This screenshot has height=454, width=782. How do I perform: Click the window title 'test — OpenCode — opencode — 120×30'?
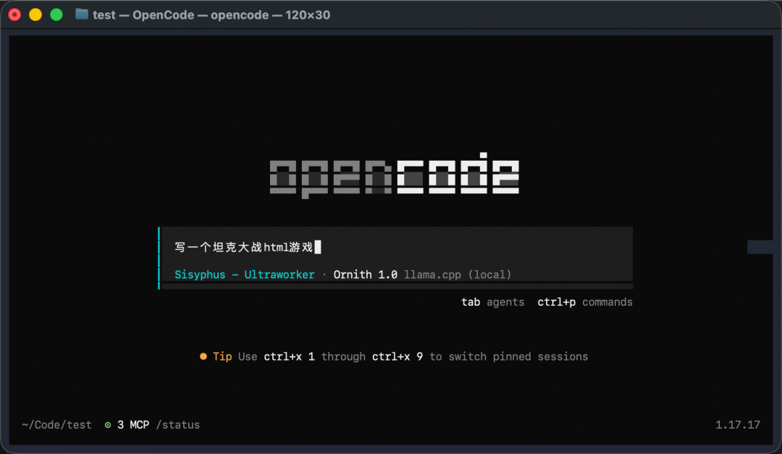pos(211,15)
